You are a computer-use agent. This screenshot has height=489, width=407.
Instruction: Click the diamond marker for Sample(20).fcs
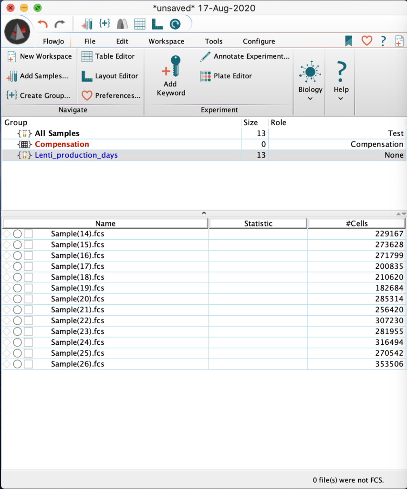(x=7, y=299)
